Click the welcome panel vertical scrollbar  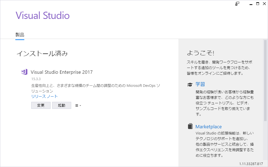point(265,80)
